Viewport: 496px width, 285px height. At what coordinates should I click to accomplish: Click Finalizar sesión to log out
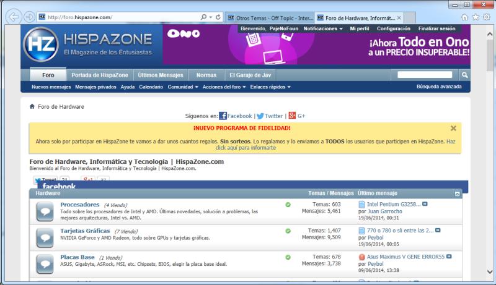437,28
